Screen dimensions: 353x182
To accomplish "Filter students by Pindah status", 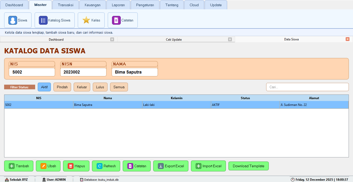I will pos(62,87).
